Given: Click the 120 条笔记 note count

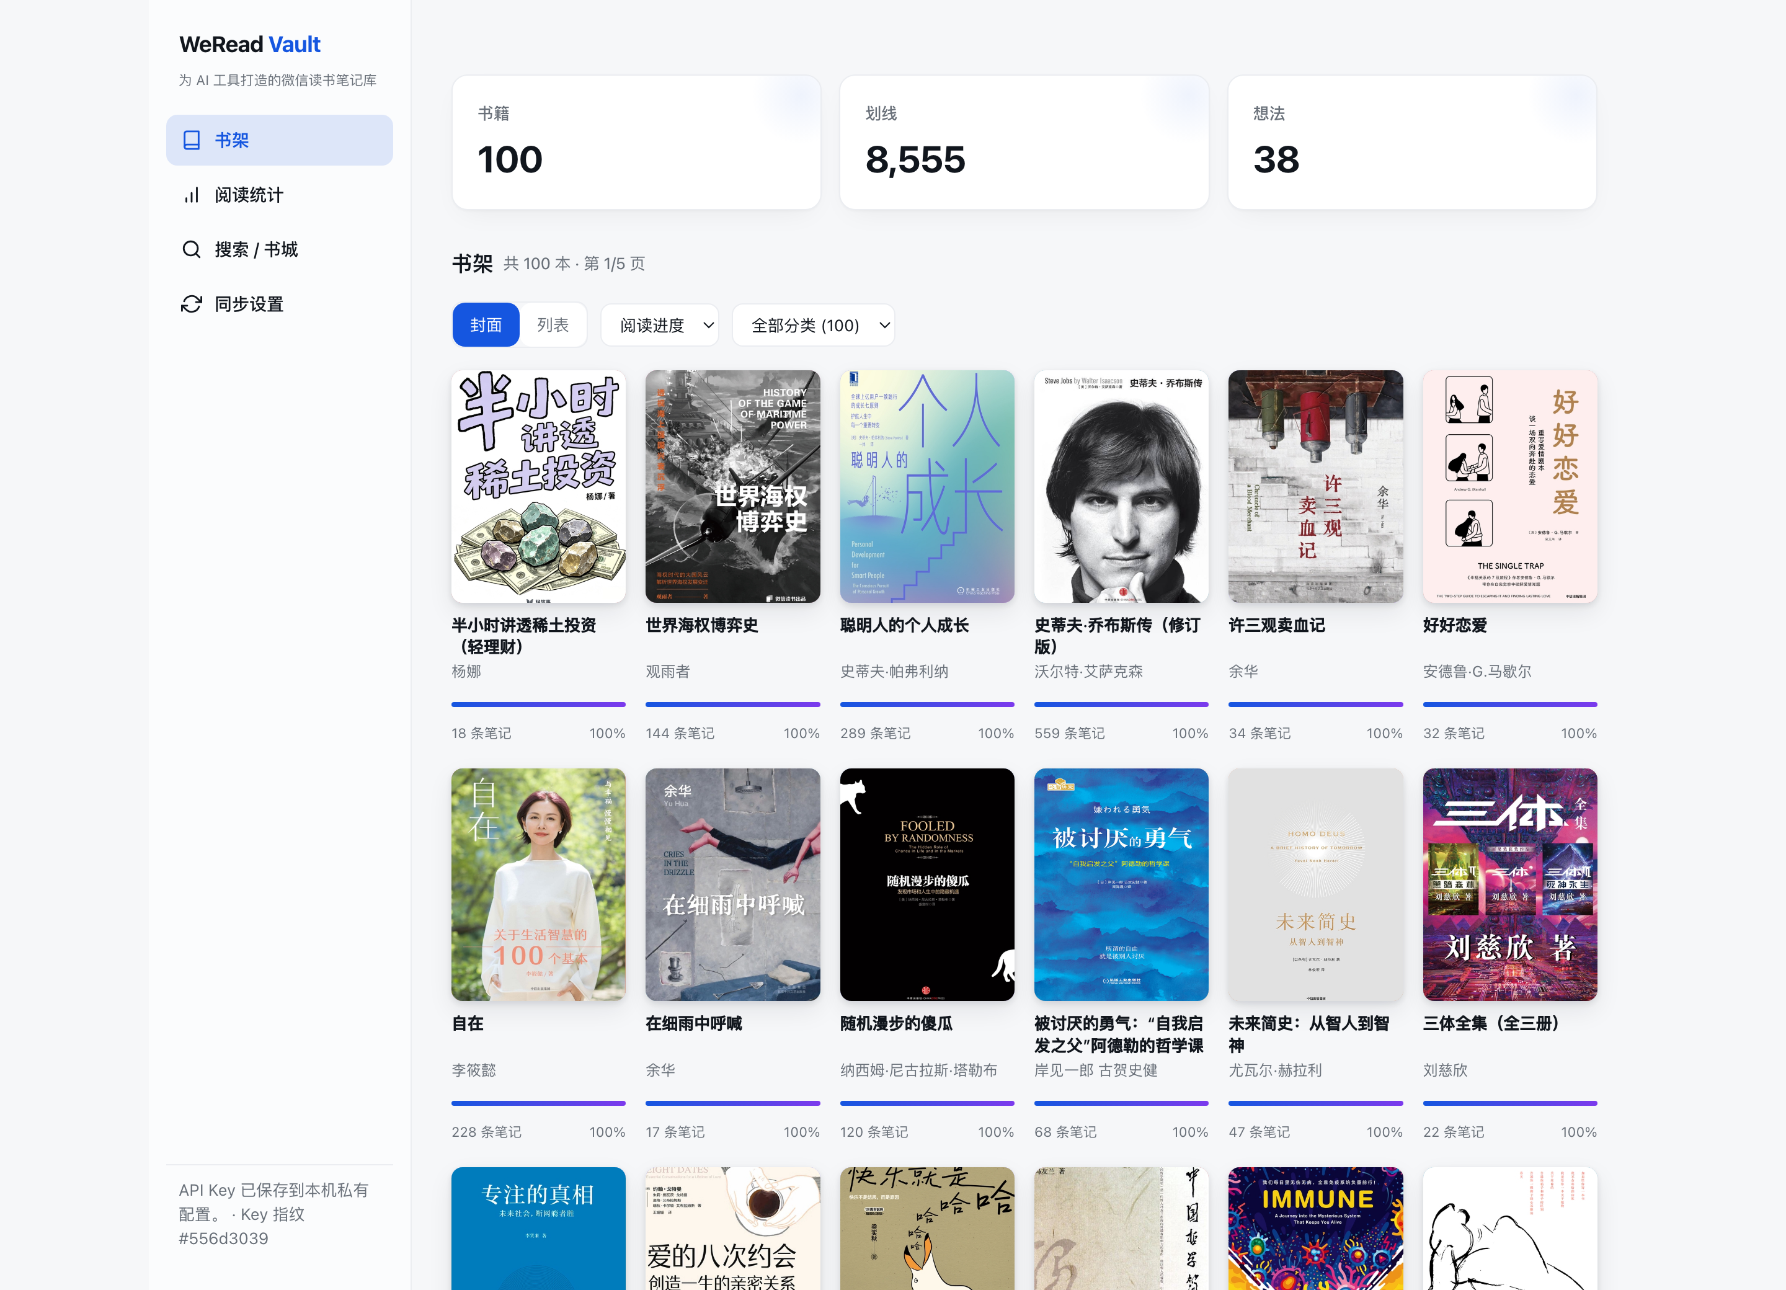Looking at the screenshot, I should point(874,1132).
